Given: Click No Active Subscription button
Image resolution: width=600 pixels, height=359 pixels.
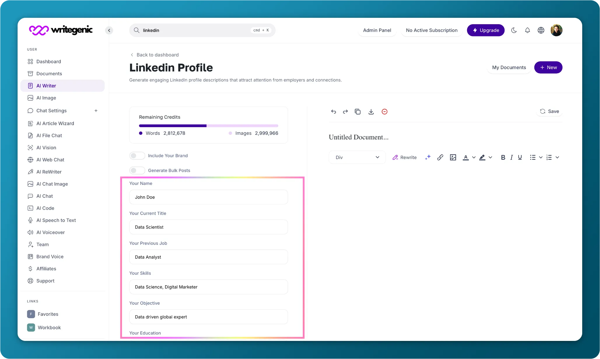Looking at the screenshot, I should 431,30.
